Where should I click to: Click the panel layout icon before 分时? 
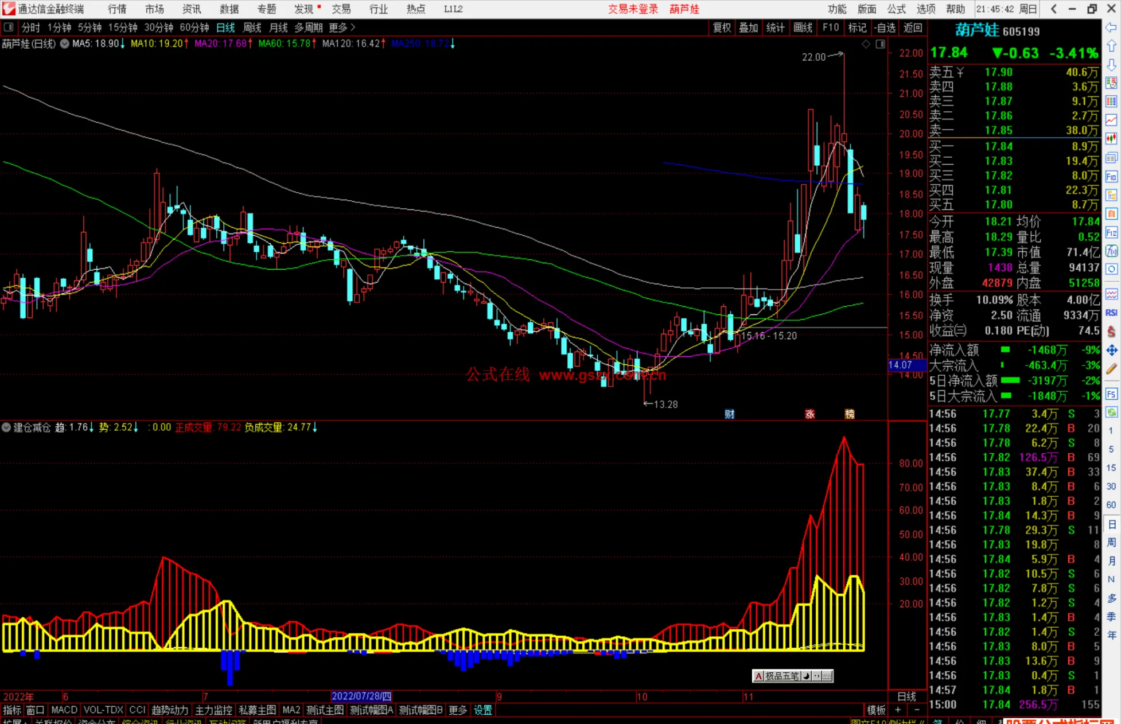[x=8, y=27]
